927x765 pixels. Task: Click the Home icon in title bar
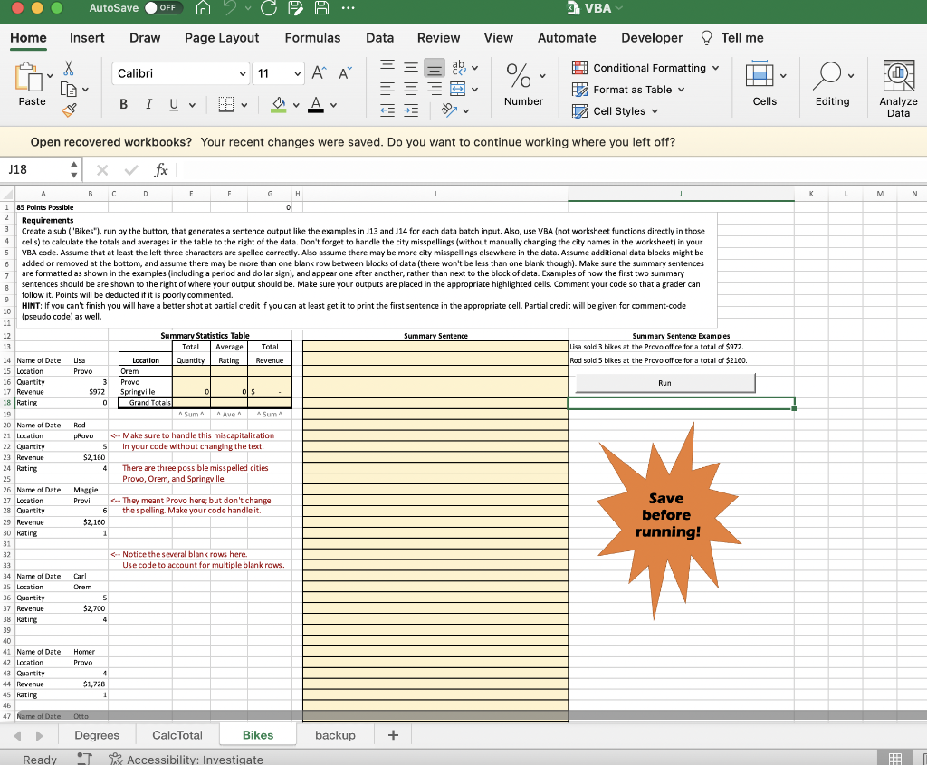(x=205, y=8)
